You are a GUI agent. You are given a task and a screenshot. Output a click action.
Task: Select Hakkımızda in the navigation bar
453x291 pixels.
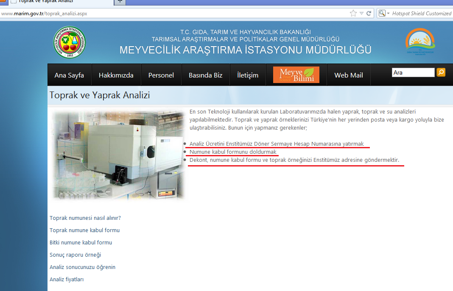click(x=116, y=75)
